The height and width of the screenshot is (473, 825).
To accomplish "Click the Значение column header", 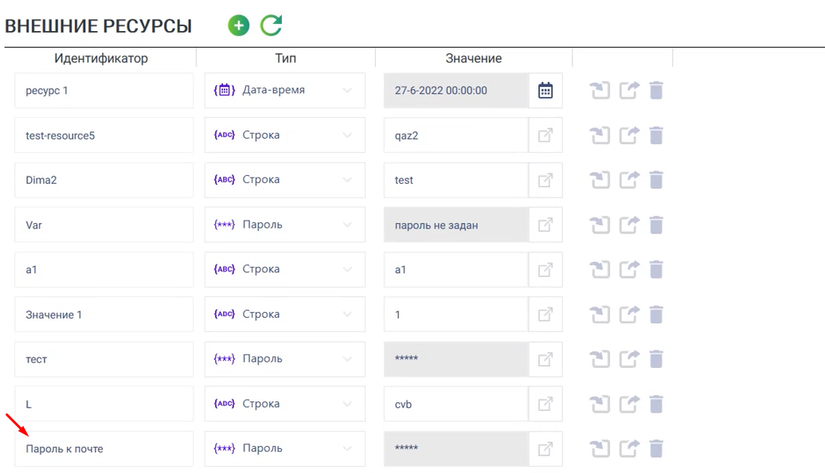I will pyautogui.click(x=474, y=58).
